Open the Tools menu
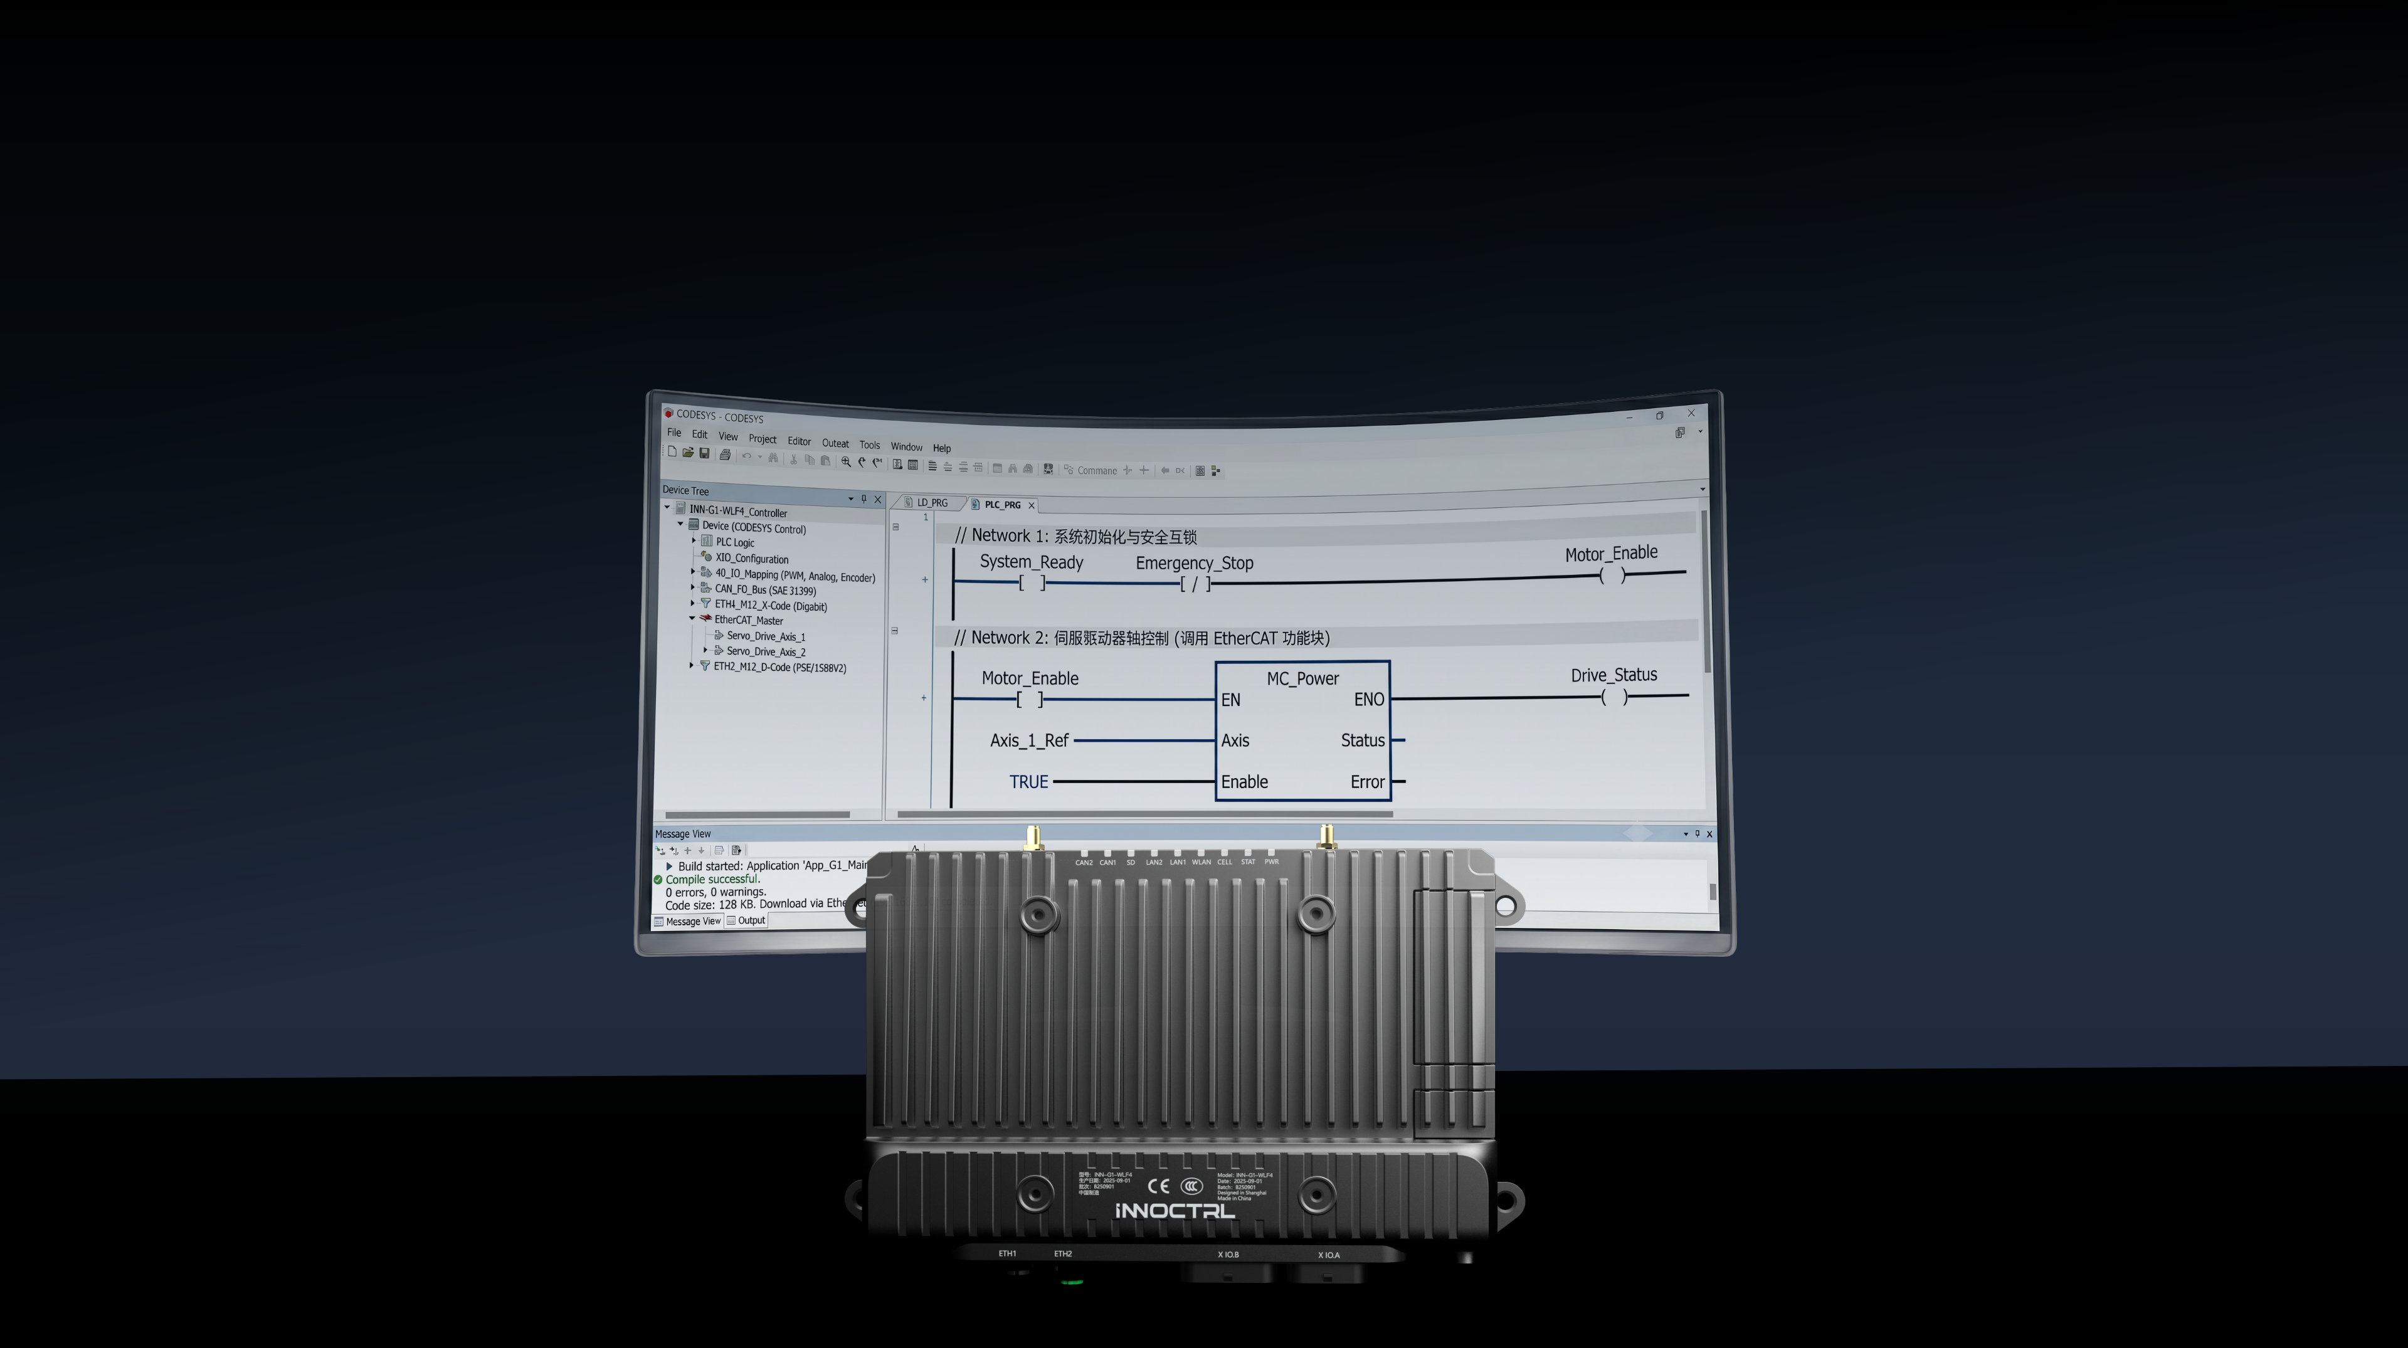Viewport: 2408px width, 1348px height. click(869, 445)
